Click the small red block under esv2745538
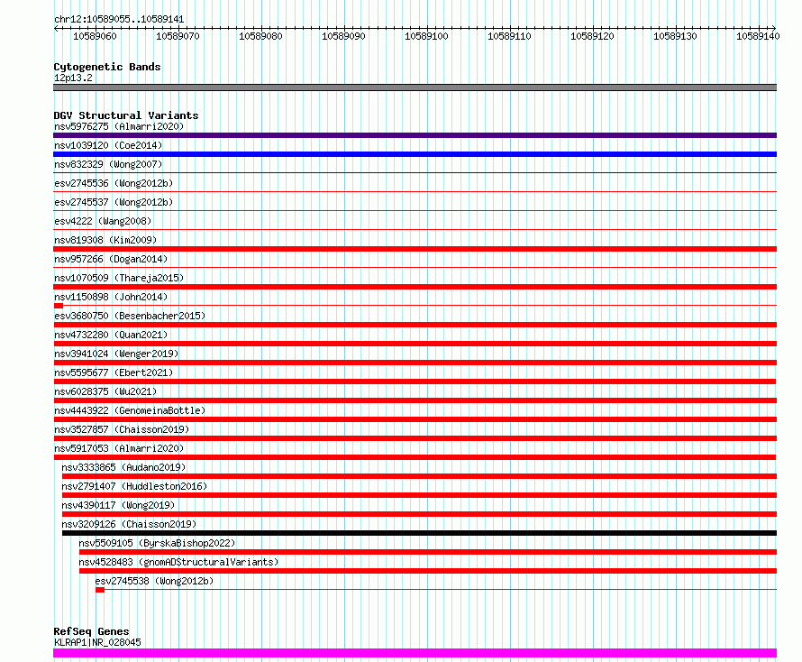 click(x=100, y=590)
